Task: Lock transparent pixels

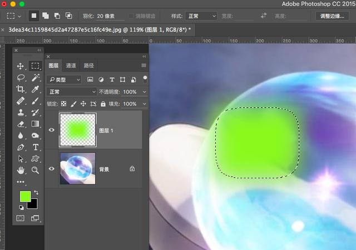Action: point(64,104)
